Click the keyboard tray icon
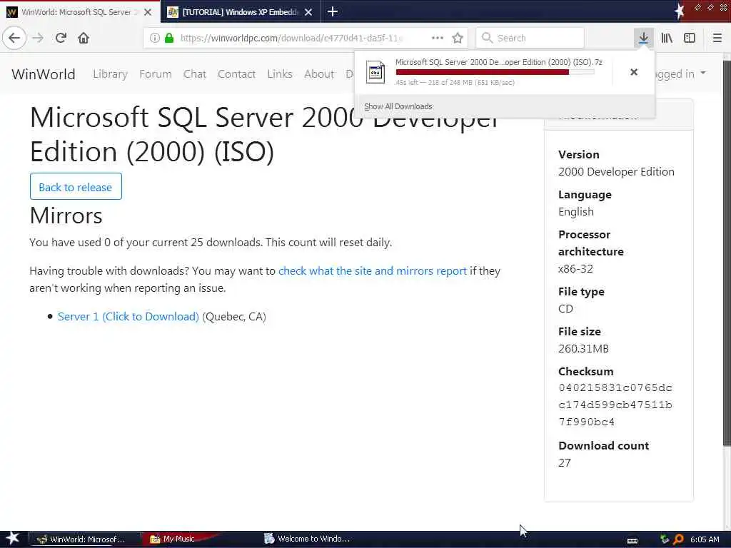This screenshot has height=548, width=731. tap(632, 540)
